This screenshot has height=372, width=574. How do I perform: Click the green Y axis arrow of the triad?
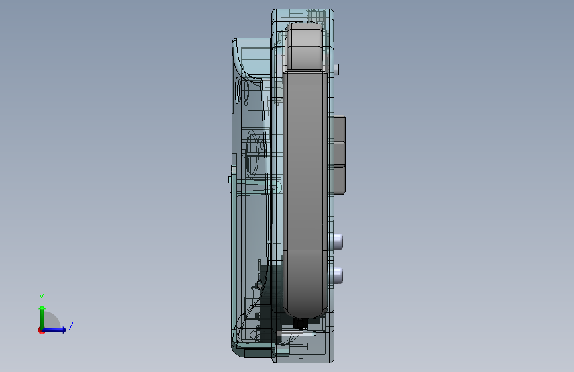42,316
